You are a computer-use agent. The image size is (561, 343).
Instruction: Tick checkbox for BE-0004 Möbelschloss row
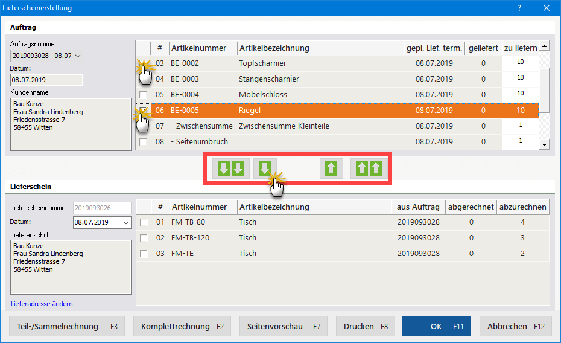(144, 95)
